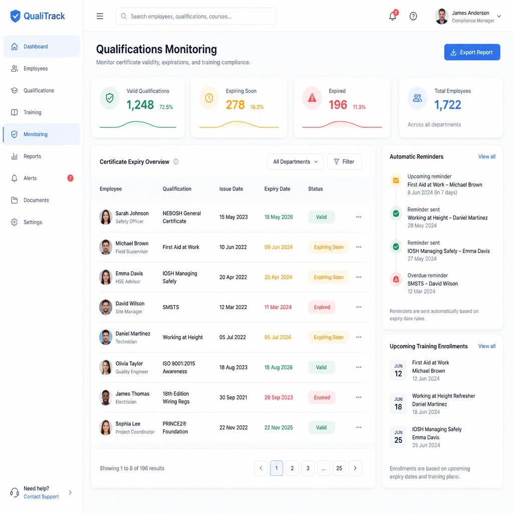Click James Anderson profile avatar
The height and width of the screenshot is (513, 513).
(x=442, y=16)
